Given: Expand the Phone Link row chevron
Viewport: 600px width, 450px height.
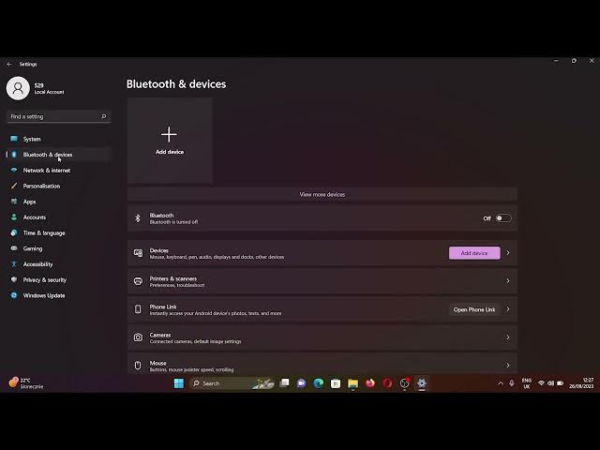Looking at the screenshot, I should [508, 309].
